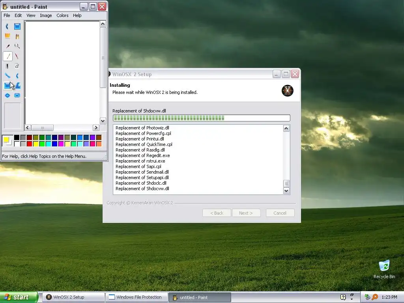
Task: Choose the cyan color swatch
Action: point(49,144)
